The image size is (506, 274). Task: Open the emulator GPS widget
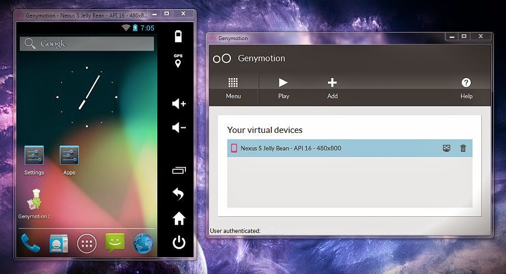point(178,60)
